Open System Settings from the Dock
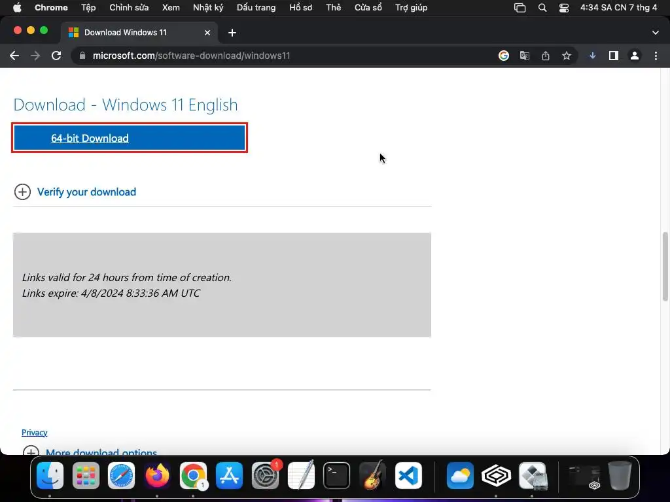 (x=266, y=475)
